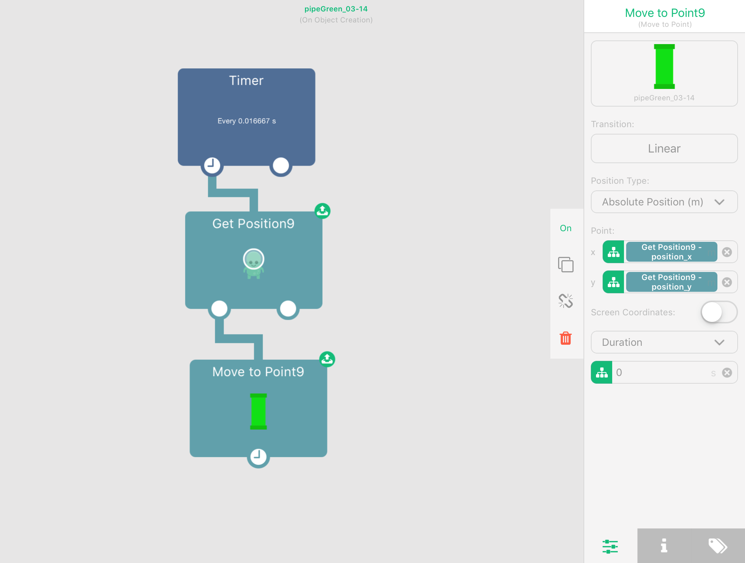This screenshot has height=563, width=745.
Task: Delete the behavior using the red trash icon
Action: click(x=566, y=338)
